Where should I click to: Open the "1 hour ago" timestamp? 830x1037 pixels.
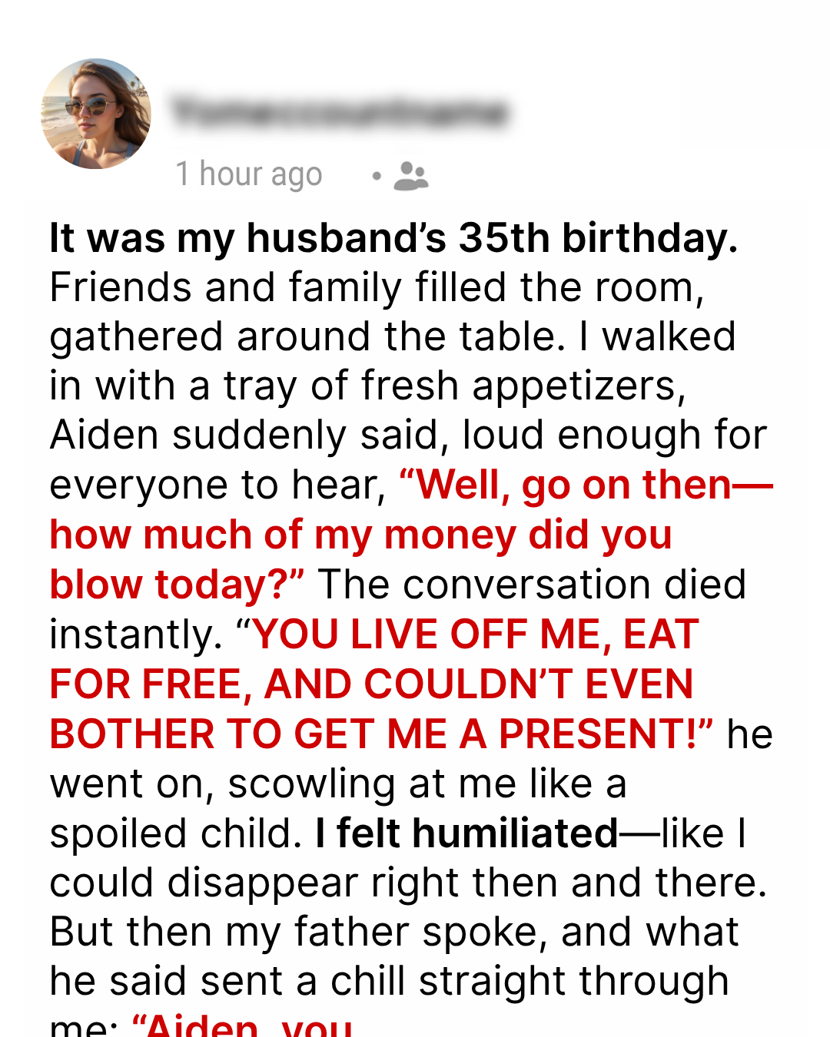pos(249,174)
